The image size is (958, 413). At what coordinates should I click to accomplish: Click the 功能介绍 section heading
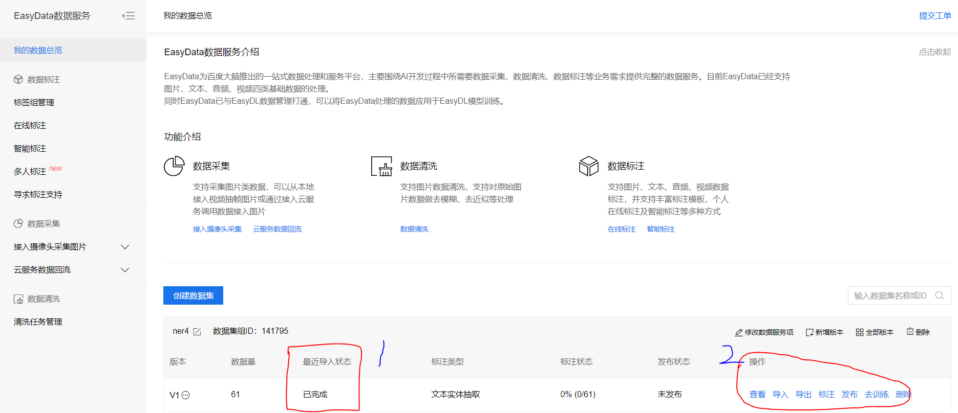coord(182,137)
